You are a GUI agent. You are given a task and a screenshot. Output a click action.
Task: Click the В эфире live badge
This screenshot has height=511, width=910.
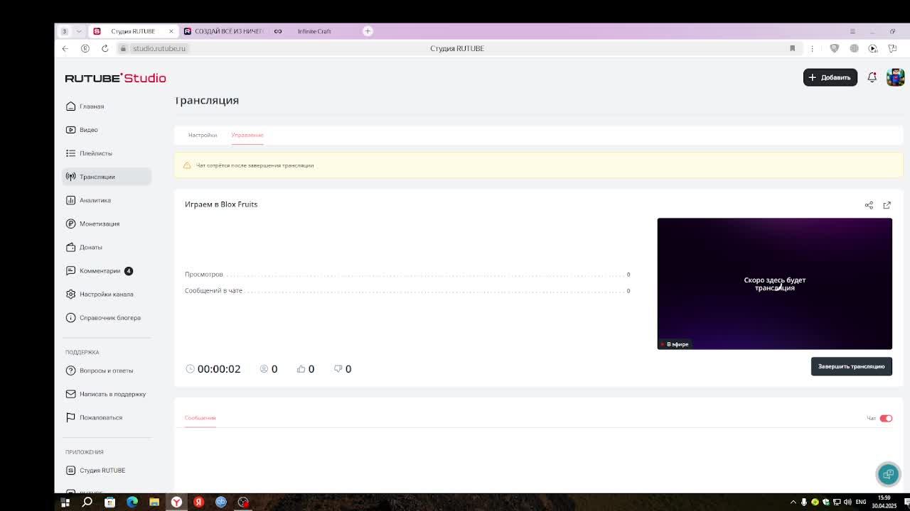675,344
